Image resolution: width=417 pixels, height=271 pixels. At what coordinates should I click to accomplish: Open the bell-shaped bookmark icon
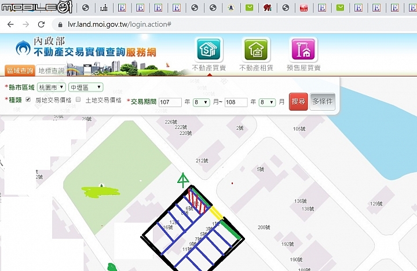coord(231,8)
